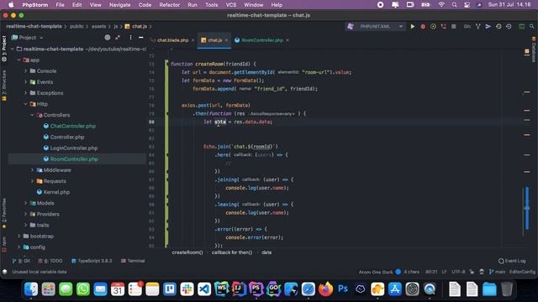538x302 pixels.
Task: Close the chat.js editor tab
Action: 226,40
